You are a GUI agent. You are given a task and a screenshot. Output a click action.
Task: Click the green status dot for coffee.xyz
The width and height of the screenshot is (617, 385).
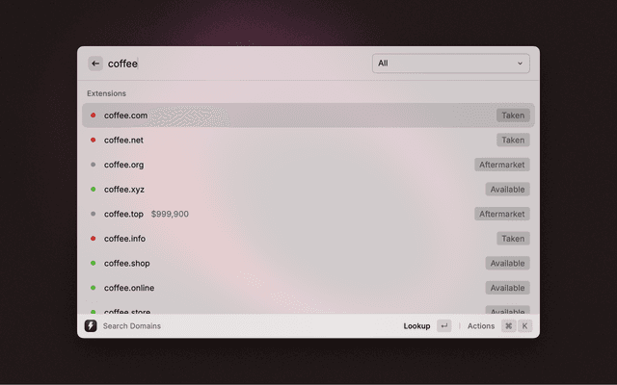pos(94,190)
